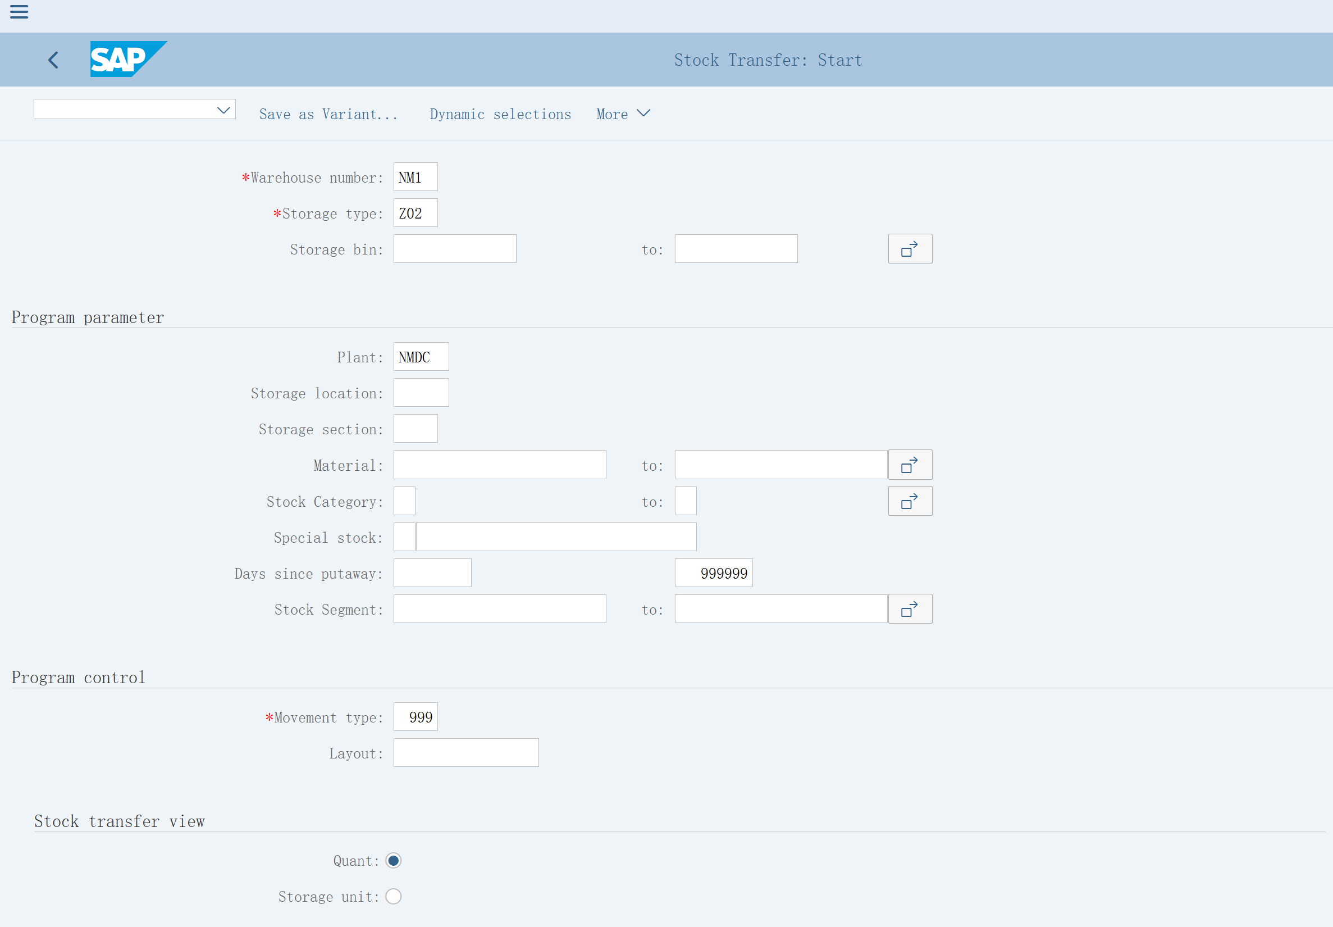Open the hamburger menu icon
Image resolution: width=1333 pixels, height=927 pixels.
[x=19, y=12]
